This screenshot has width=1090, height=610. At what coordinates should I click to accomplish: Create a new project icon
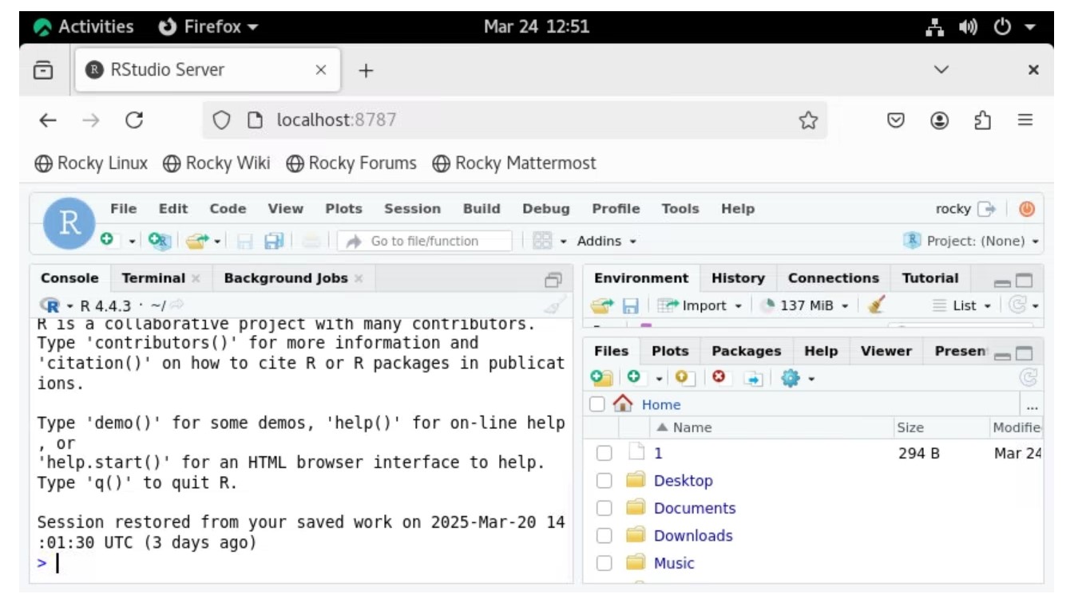click(x=160, y=241)
